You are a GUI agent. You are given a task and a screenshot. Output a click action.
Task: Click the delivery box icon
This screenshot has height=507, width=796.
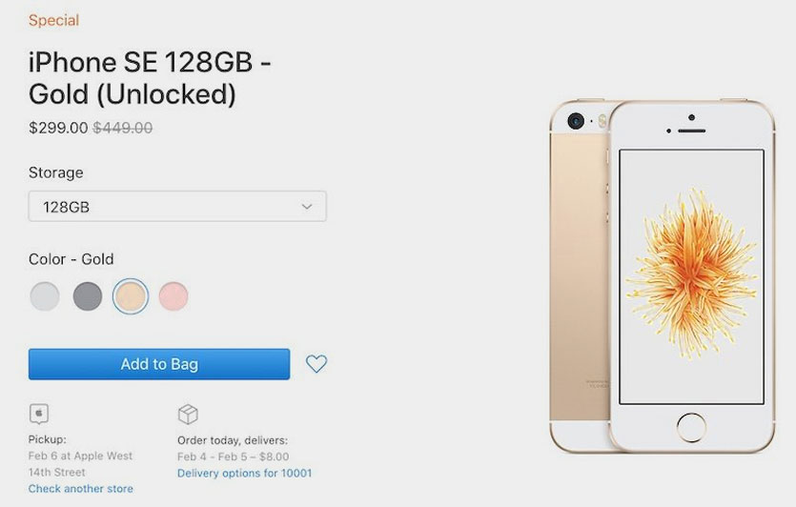(188, 415)
